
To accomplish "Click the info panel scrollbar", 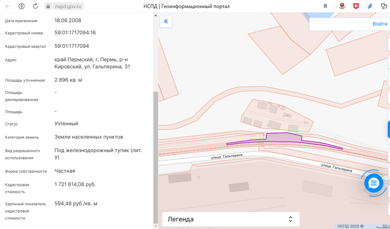I will click(156, 157).
